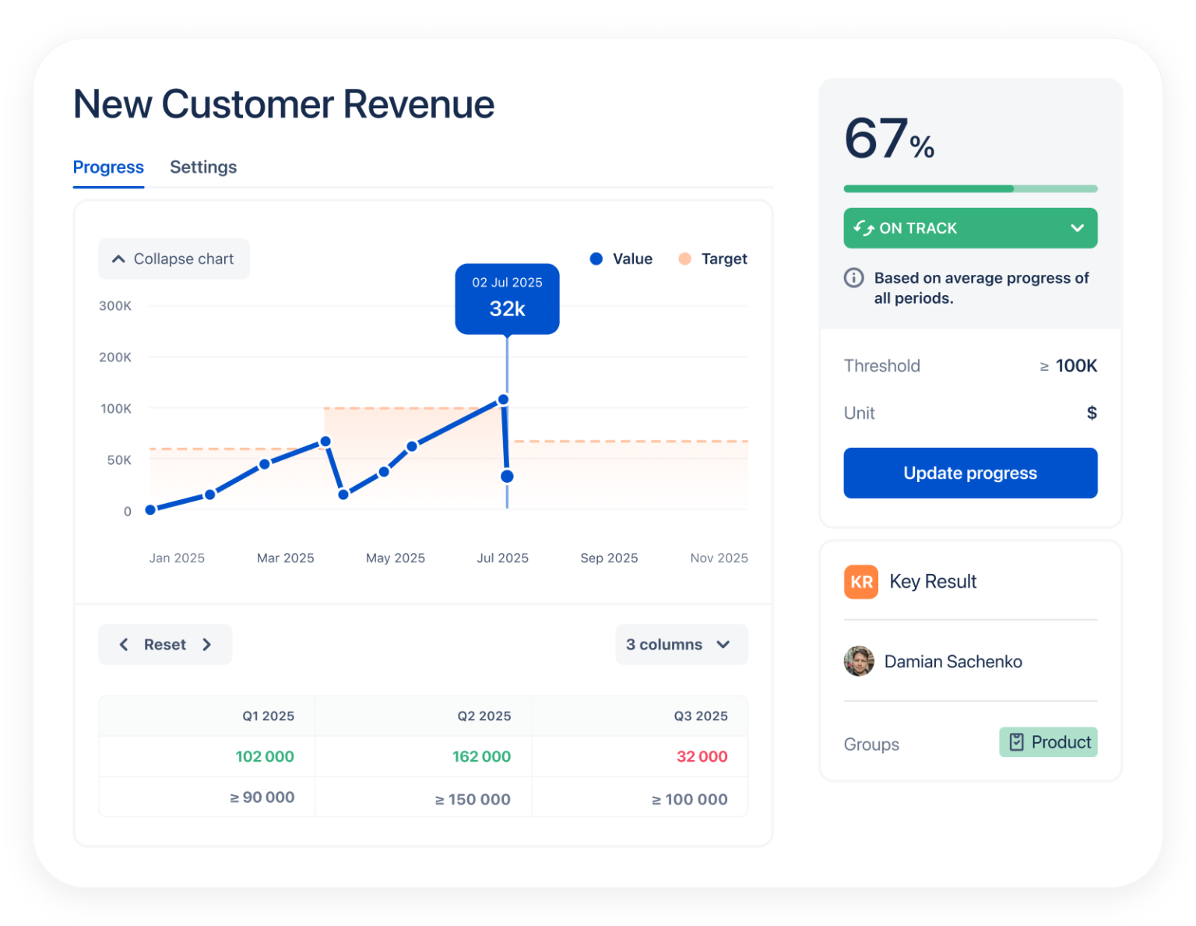Viewport: 1196px width, 926px height.
Task: Click the Groups label
Action: (x=871, y=745)
